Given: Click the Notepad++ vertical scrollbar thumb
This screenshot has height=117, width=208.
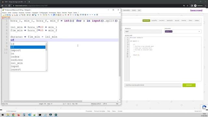Looking at the screenshot, I should coord(120,49).
